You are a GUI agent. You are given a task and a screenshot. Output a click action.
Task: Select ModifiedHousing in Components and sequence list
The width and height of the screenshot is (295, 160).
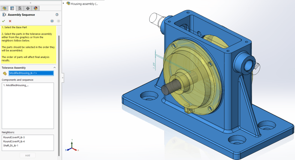(16, 85)
